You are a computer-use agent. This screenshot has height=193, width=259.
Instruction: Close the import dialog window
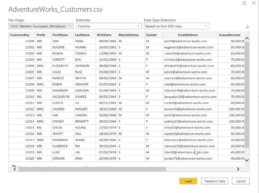[254, 3]
